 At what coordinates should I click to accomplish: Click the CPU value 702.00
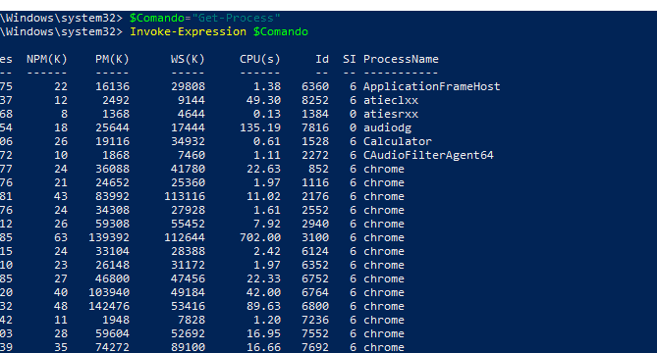pos(260,237)
